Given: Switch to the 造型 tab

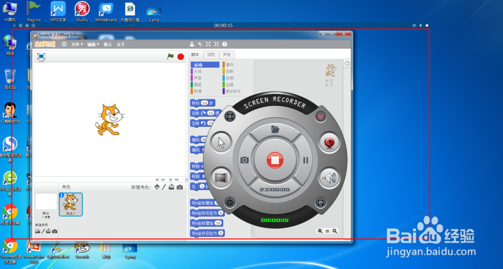Looking at the screenshot, I should click(211, 54).
